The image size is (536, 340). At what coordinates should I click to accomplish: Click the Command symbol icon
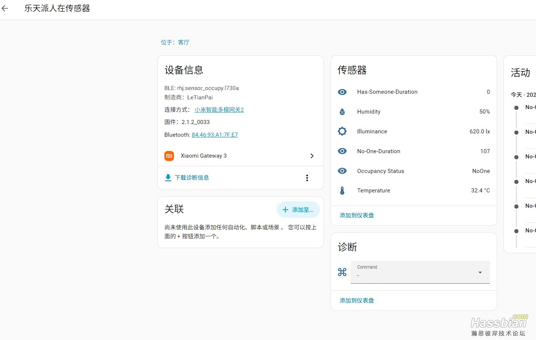point(342,272)
